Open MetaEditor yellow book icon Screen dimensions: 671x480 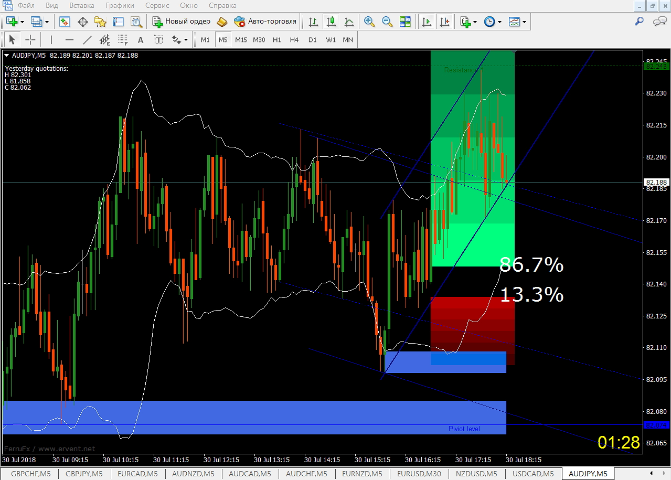[x=222, y=22]
